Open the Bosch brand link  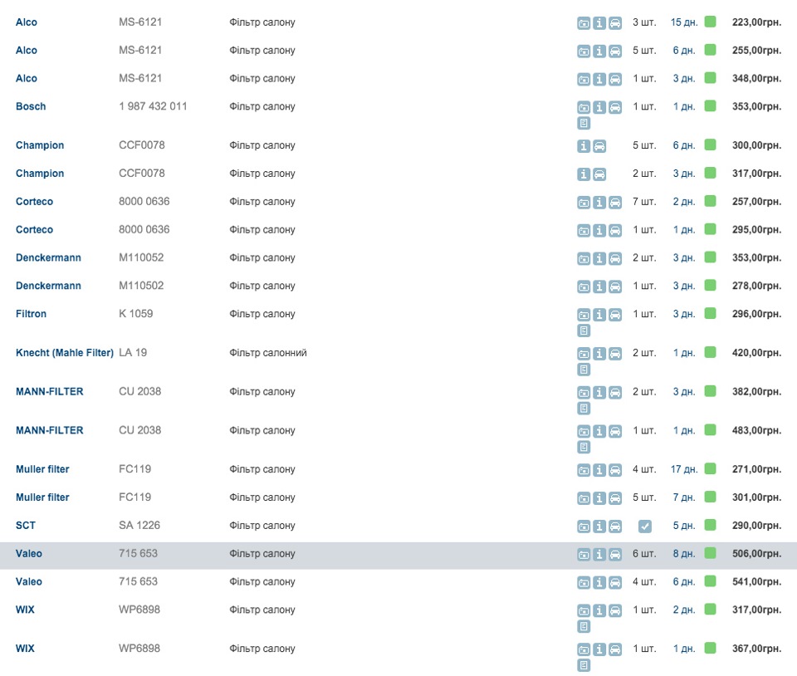[31, 106]
